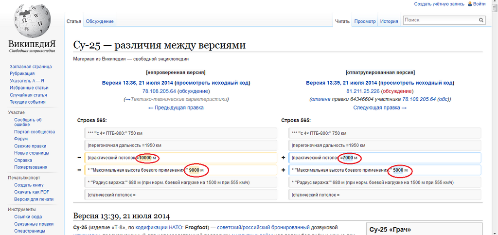The height and width of the screenshot is (235, 498).
Task: Click left Строка 565 heading
Action: pyautogui.click(x=92, y=120)
